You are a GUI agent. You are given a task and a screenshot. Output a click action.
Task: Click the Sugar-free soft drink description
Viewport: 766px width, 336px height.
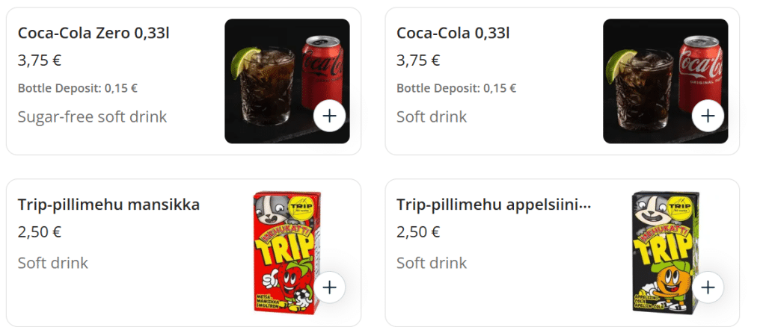92,116
